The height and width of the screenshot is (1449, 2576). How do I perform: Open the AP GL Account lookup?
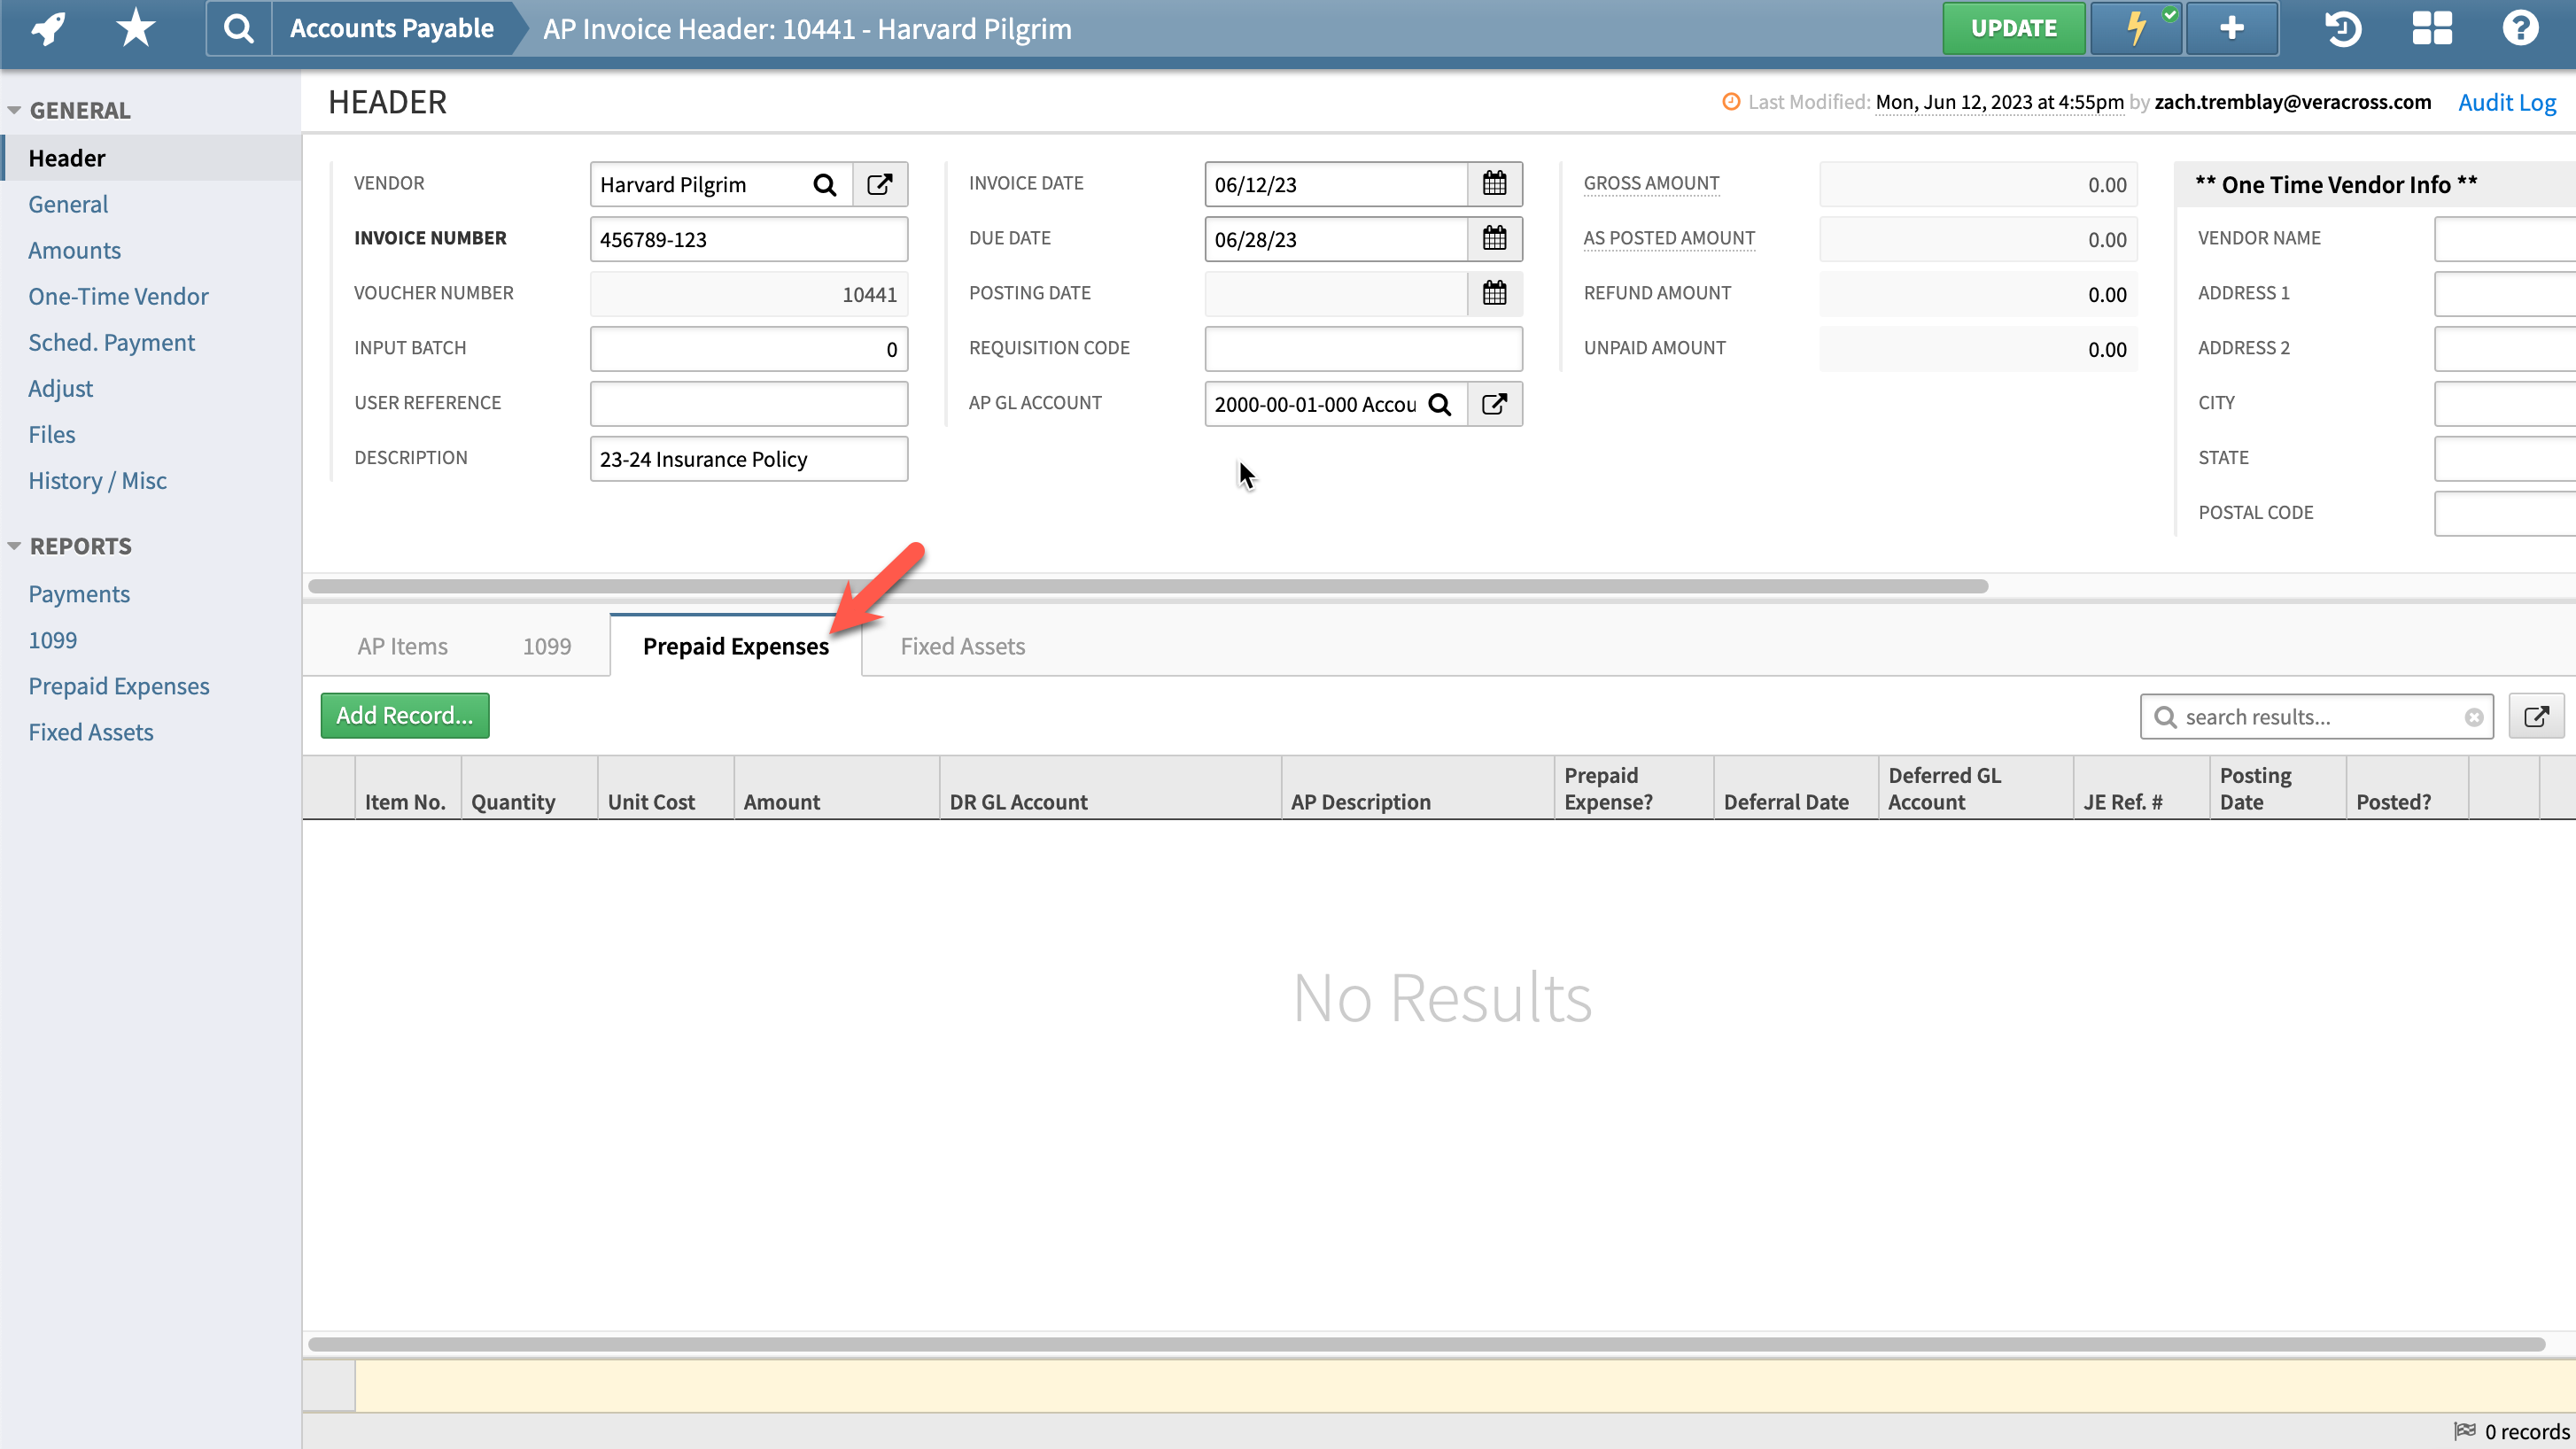[1441, 404]
